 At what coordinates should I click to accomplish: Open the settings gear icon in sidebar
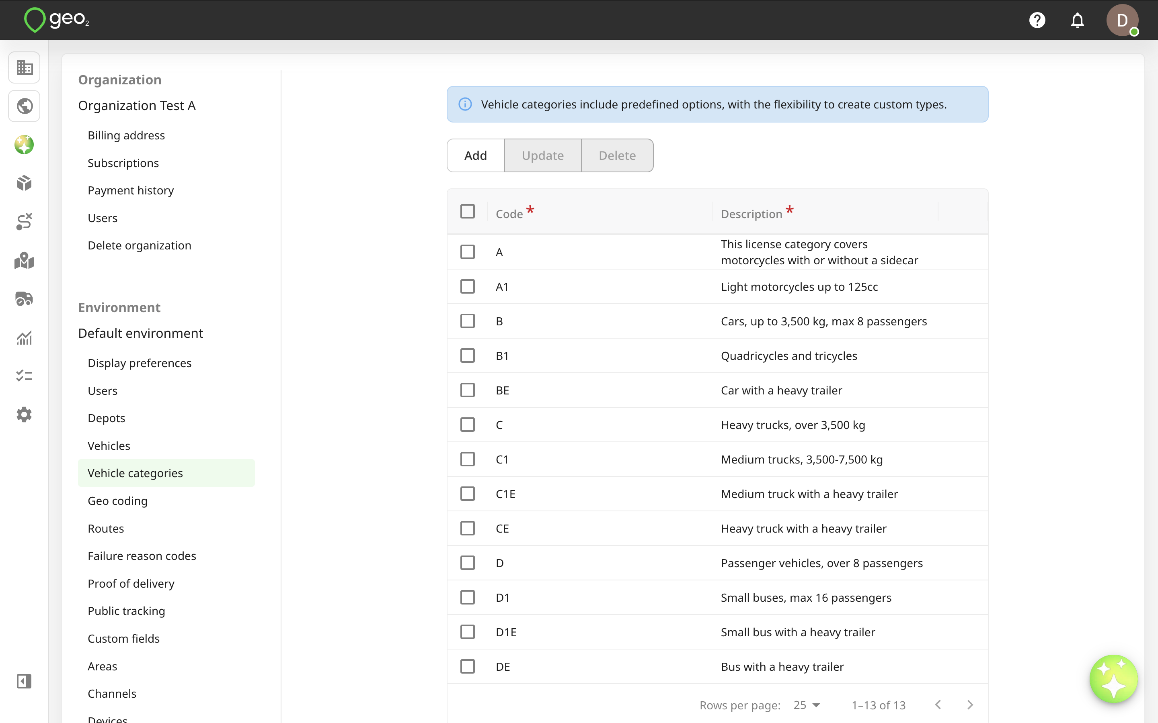click(x=25, y=415)
